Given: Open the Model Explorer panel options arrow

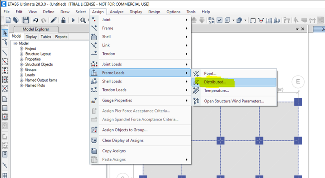Looking at the screenshot, I should 297,29.
